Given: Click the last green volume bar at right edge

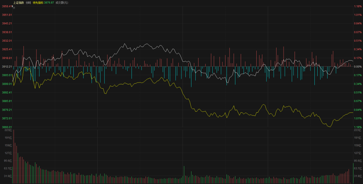Looking at the screenshot, I should tap(353, 173).
